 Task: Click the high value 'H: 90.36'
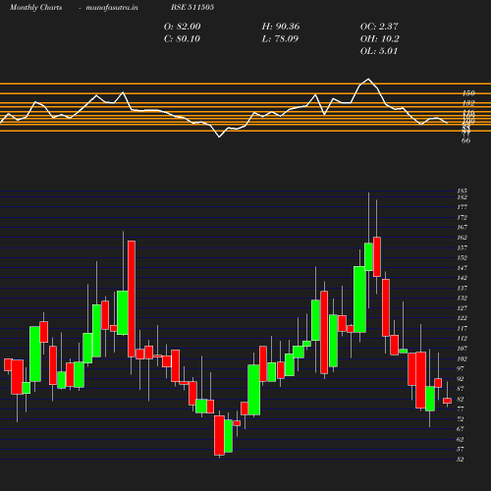coord(281,27)
